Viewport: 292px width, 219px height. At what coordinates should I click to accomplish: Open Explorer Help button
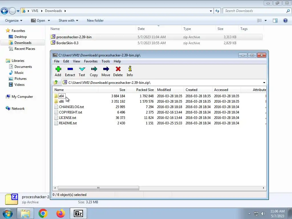tap(285, 21)
